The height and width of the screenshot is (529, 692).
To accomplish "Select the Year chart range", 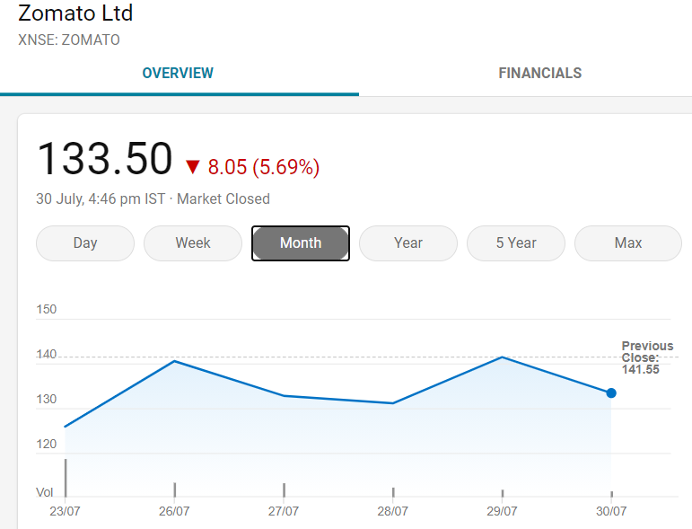I will [408, 243].
